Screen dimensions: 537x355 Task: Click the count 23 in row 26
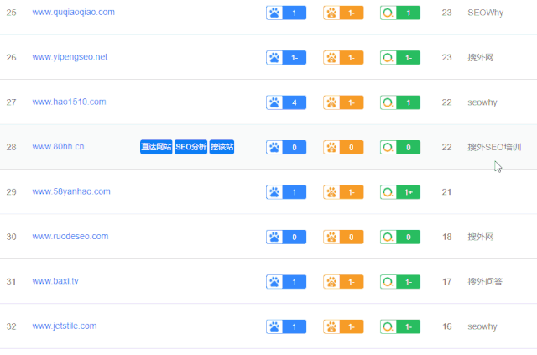pos(446,58)
